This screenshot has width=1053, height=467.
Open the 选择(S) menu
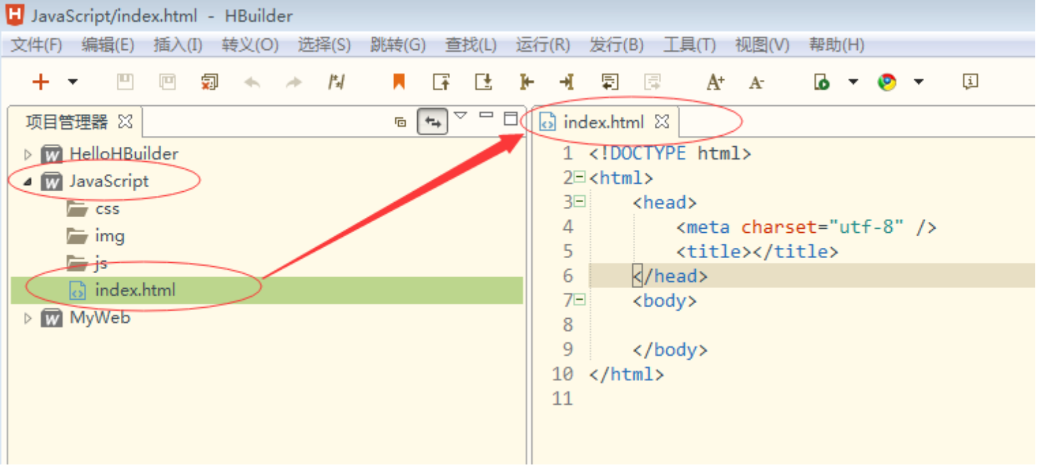coord(324,45)
